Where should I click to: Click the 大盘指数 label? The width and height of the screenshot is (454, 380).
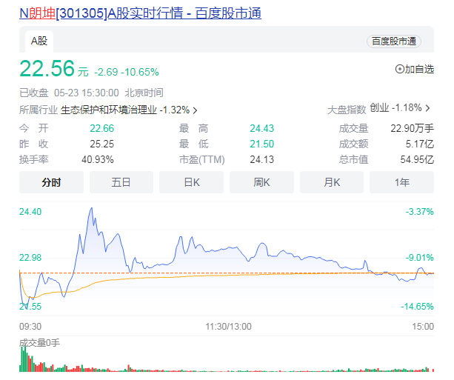point(347,110)
